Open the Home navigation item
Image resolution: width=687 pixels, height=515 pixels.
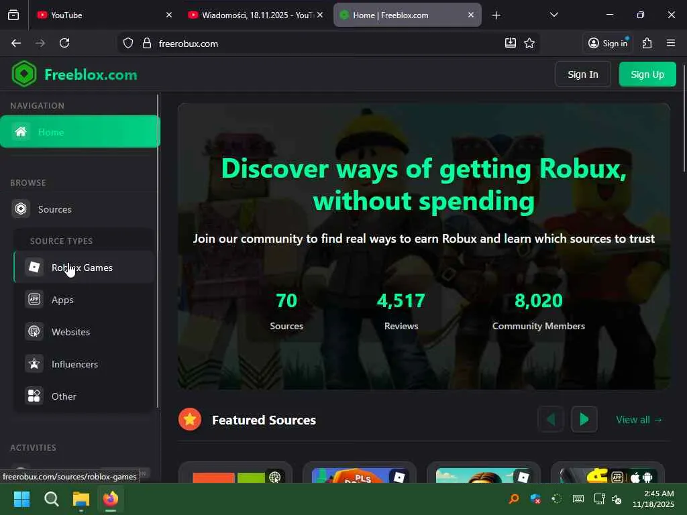click(x=81, y=132)
